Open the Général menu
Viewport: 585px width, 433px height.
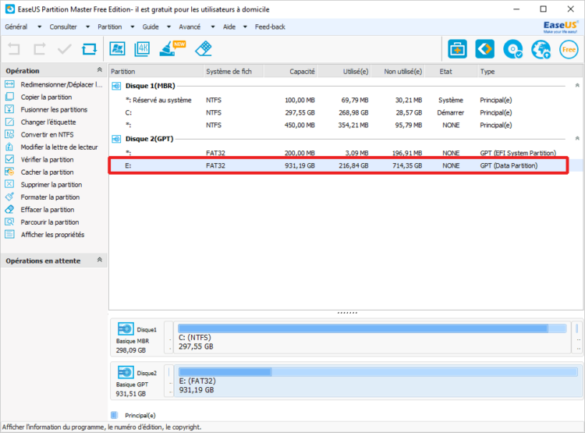(16, 27)
